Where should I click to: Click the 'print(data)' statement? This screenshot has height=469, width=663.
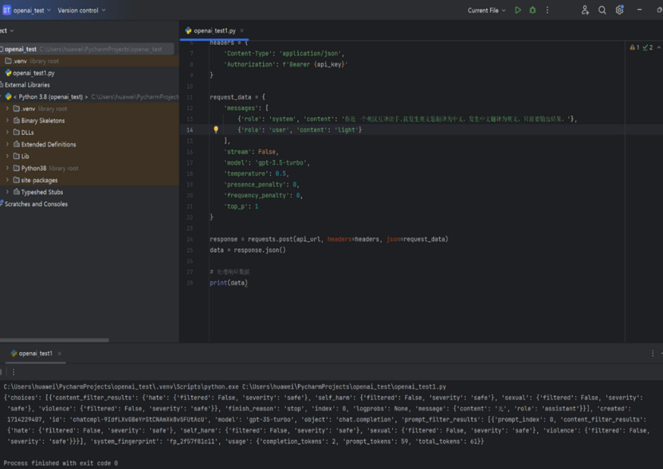[229, 283]
